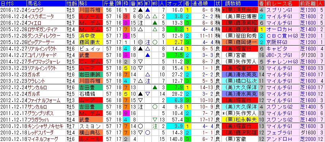Screen dimensions: 325x142
Task: Click horse ダイワマッジョーレ
Action: pyautogui.click(x=44, y=62)
